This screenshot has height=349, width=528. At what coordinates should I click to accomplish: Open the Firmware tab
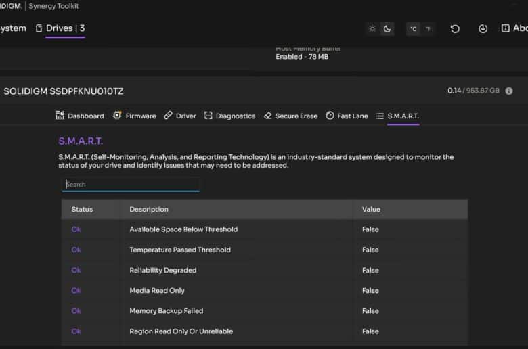click(134, 116)
